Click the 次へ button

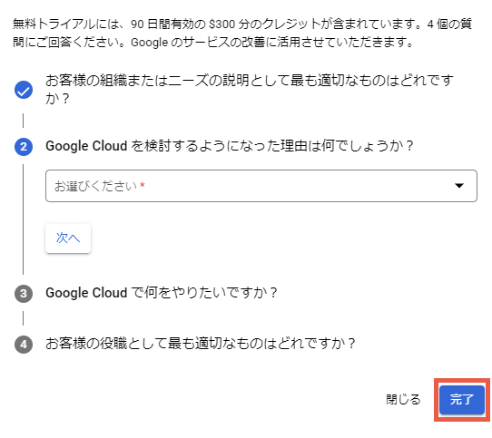tap(68, 238)
